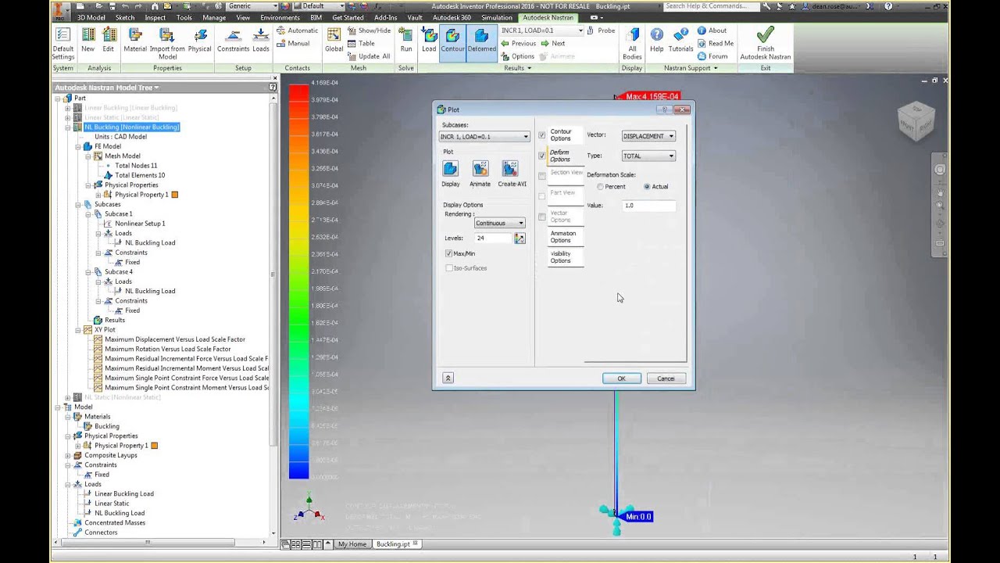The width and height of the screenshot is (1000, 563).
Task: Click OK in the Plot dialog
Action: (x=622, y=378)
